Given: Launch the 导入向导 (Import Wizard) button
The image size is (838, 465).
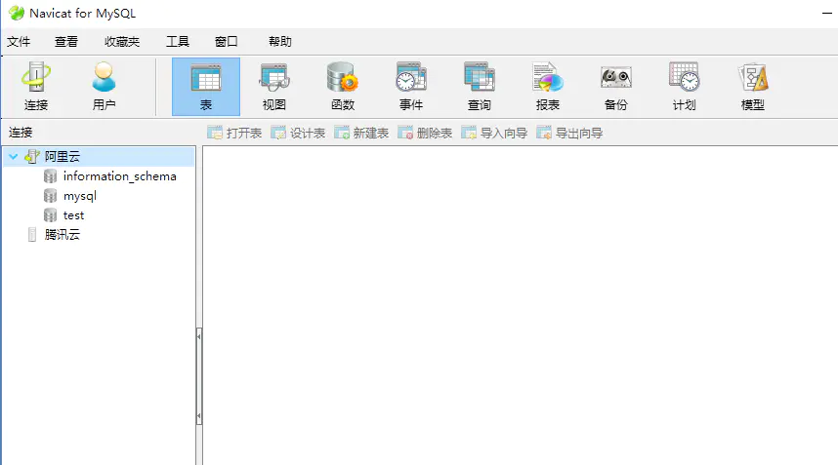Looking at the screenshot, I should click(494, 133).
